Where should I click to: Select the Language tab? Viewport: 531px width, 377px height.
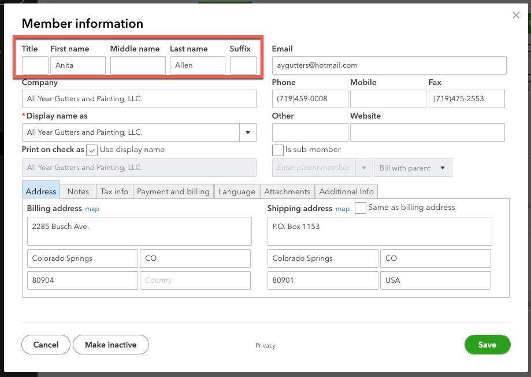pyautogui.click(x=237, y=191)
